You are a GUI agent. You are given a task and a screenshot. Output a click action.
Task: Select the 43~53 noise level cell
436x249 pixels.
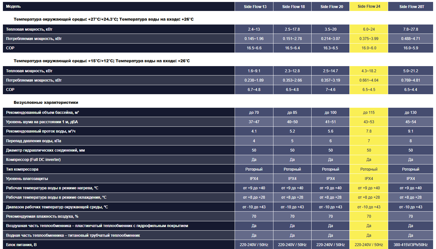[x=369, y=122]
